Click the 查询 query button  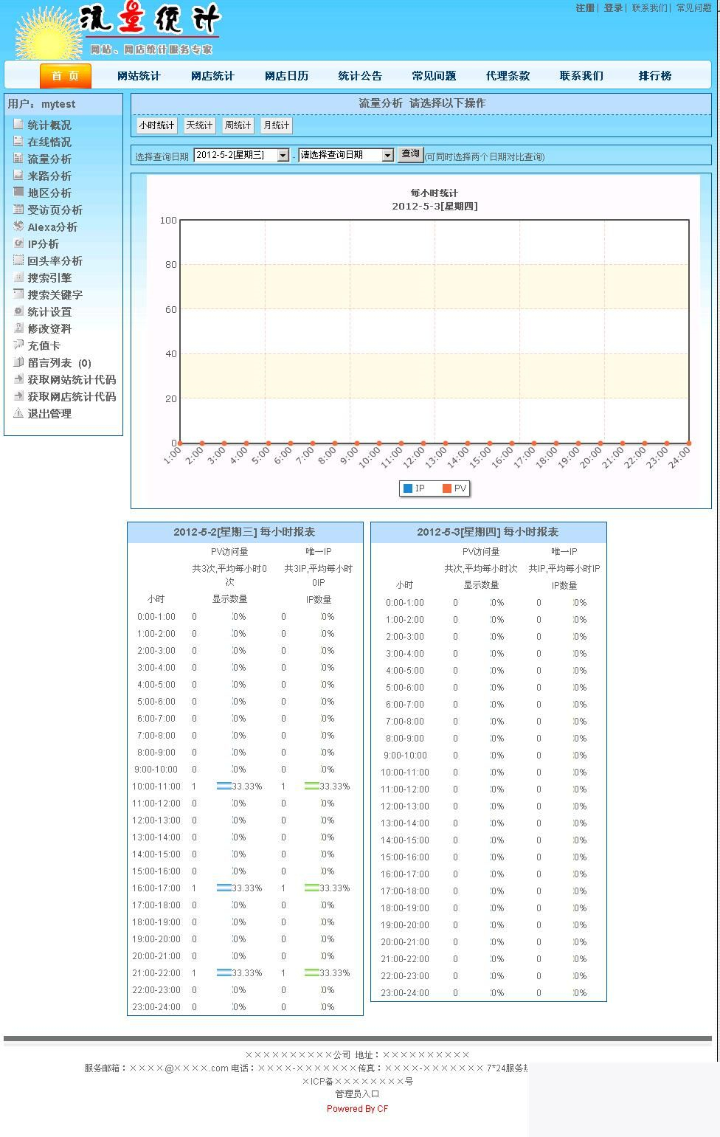click(411, 154)
